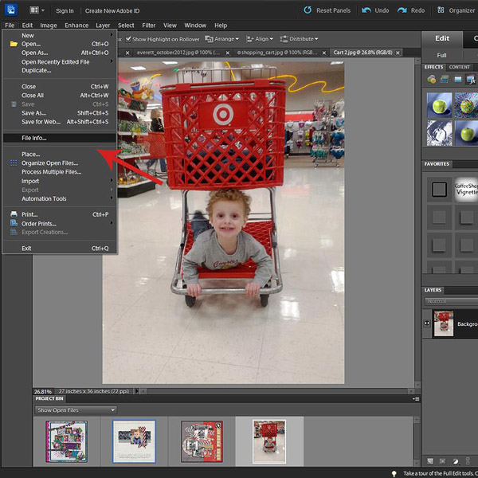This screenshot has width=478, height=478.
Task: Click the Undo arrow icon
Action: pos(366,10)
